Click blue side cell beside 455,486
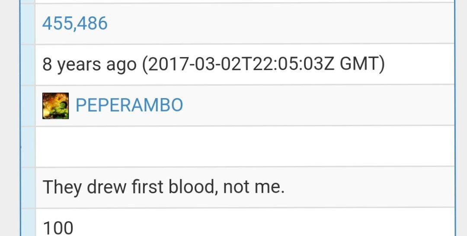This screenshot has height=236, width=467. coord(28,24)
